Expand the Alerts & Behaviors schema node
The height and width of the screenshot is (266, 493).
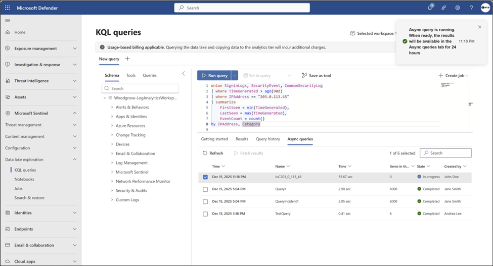[112, 108]
